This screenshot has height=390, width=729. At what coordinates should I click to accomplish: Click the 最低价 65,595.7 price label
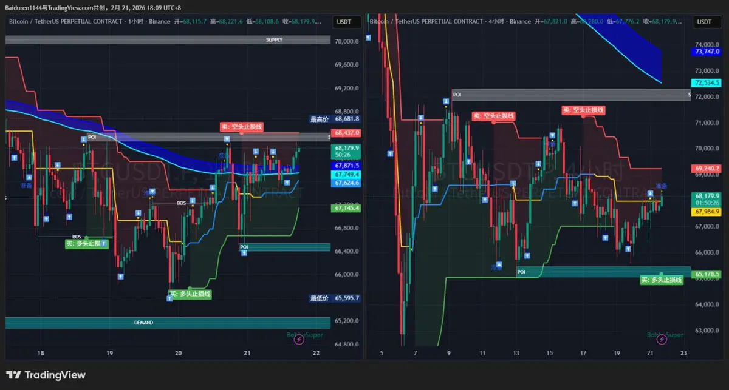(335, 298)
